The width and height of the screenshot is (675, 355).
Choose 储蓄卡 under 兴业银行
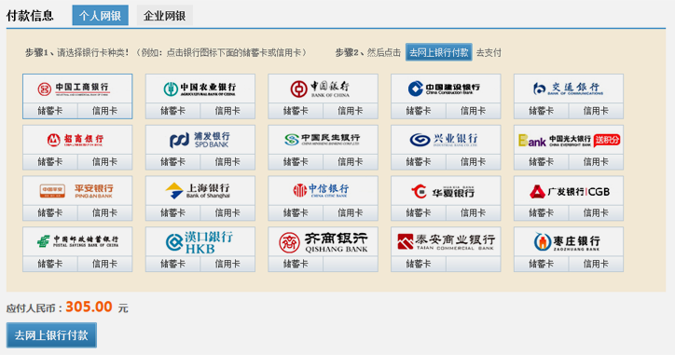419,162
